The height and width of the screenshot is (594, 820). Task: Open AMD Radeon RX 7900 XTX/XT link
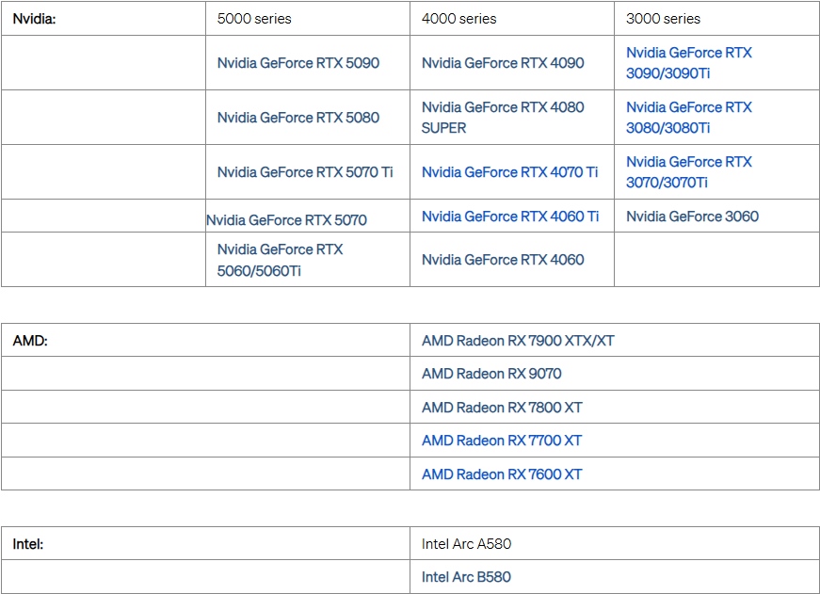tap(518, 341)
